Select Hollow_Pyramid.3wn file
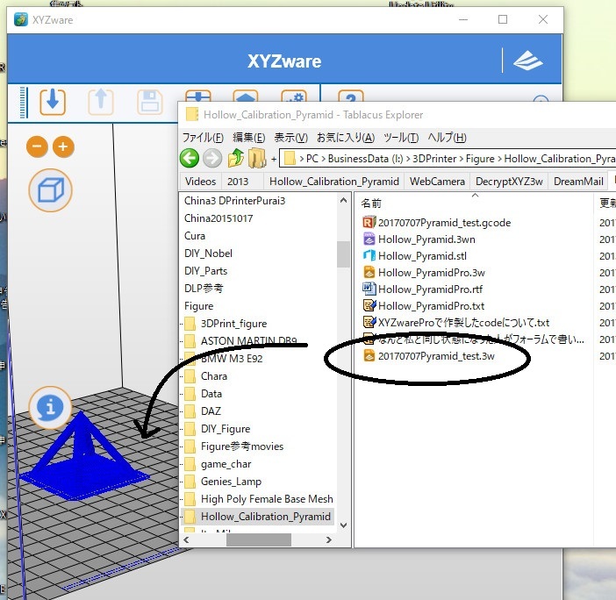Viewport: 616px width, 600px height. (x=426, y=239)
